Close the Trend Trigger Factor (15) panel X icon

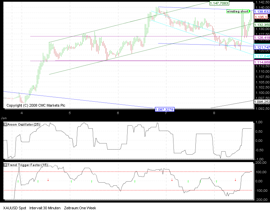(5, 165)
